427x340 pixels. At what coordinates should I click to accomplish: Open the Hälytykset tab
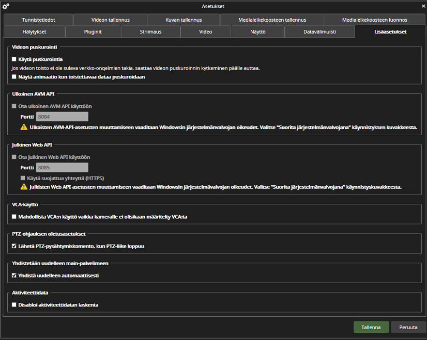point(34,32)
